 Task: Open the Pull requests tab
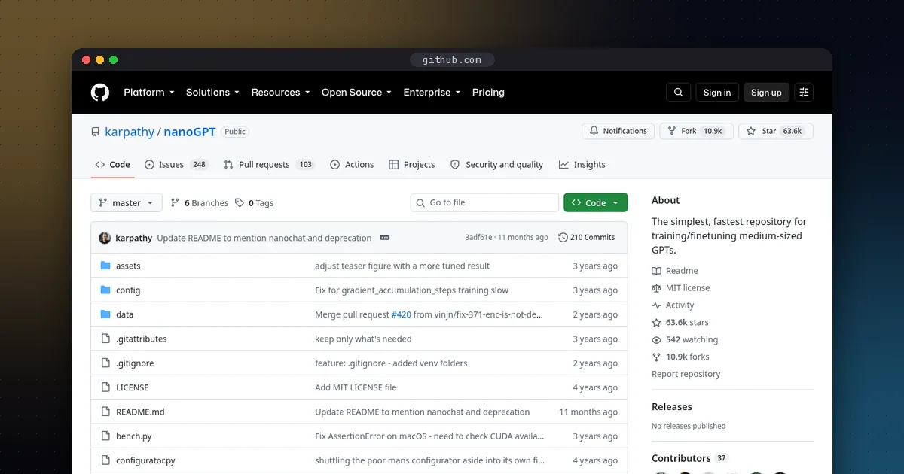269,165
